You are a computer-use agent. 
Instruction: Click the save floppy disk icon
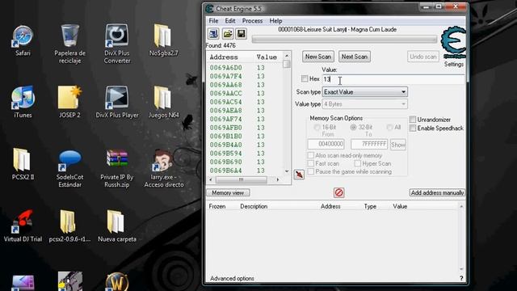pyautogui.click(x=241, y=34)
